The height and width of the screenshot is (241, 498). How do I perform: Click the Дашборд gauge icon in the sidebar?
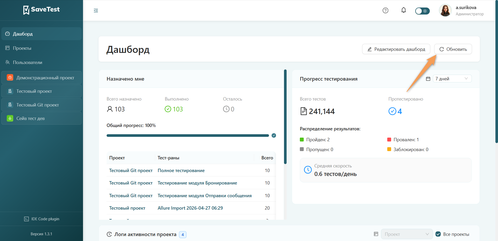[8, 34]
